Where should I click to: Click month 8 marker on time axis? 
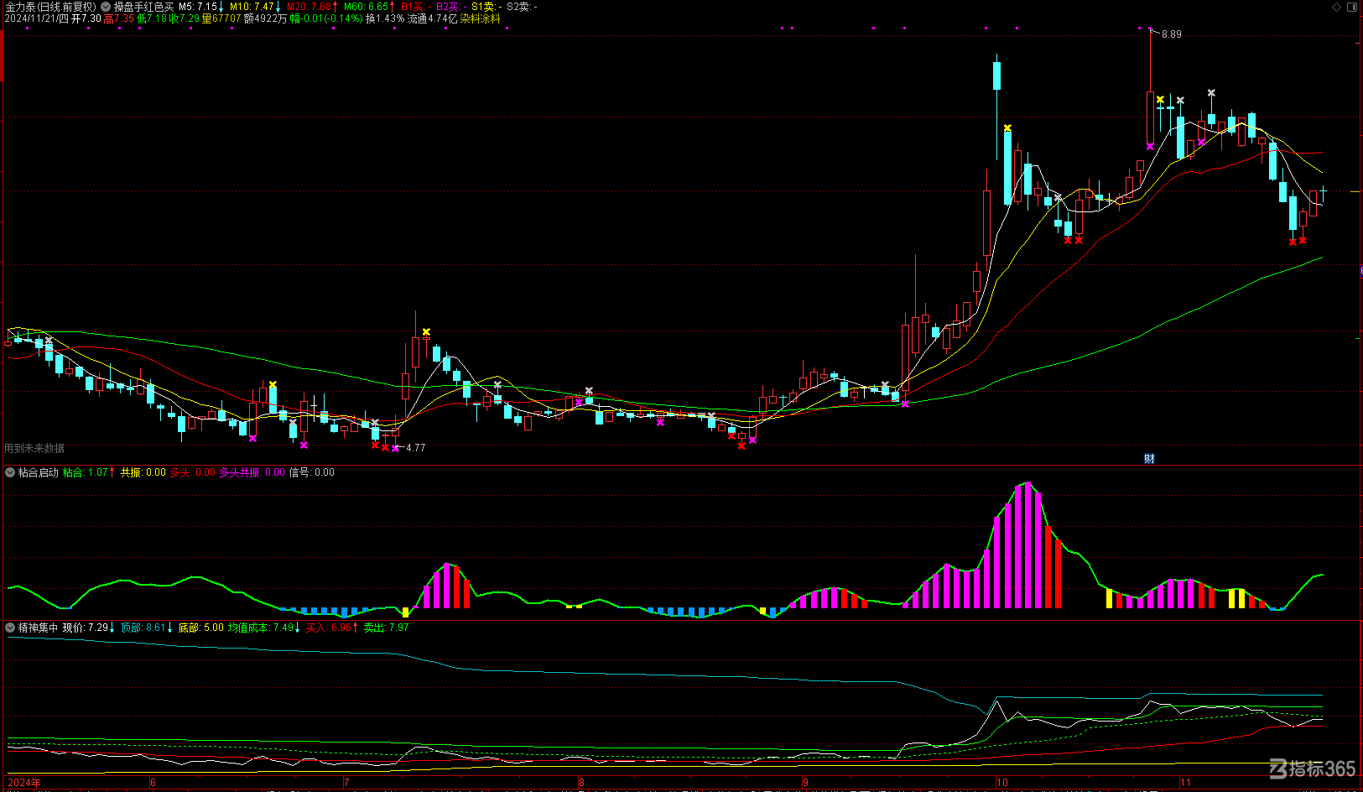pos(581,783)
